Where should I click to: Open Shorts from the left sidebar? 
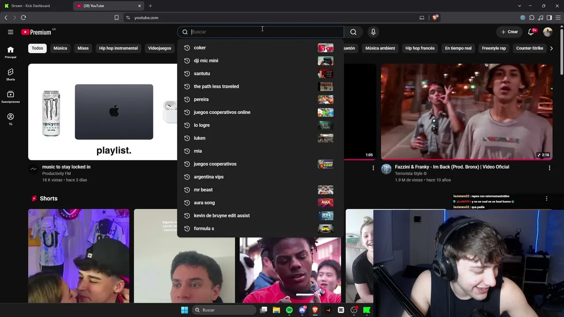11,74
